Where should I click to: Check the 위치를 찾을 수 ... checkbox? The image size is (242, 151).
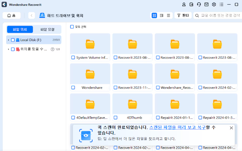(13, 49)
